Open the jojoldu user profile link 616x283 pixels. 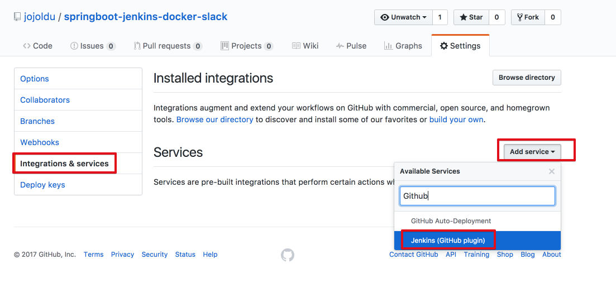(40, 17)
